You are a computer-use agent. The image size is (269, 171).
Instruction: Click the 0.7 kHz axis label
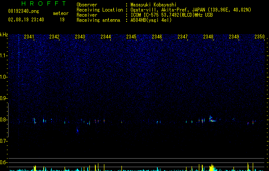pos(3,141)
